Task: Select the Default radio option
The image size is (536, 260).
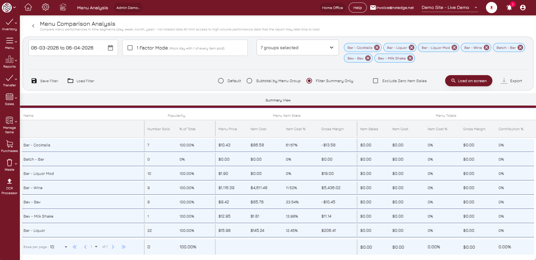Action: 221,81
